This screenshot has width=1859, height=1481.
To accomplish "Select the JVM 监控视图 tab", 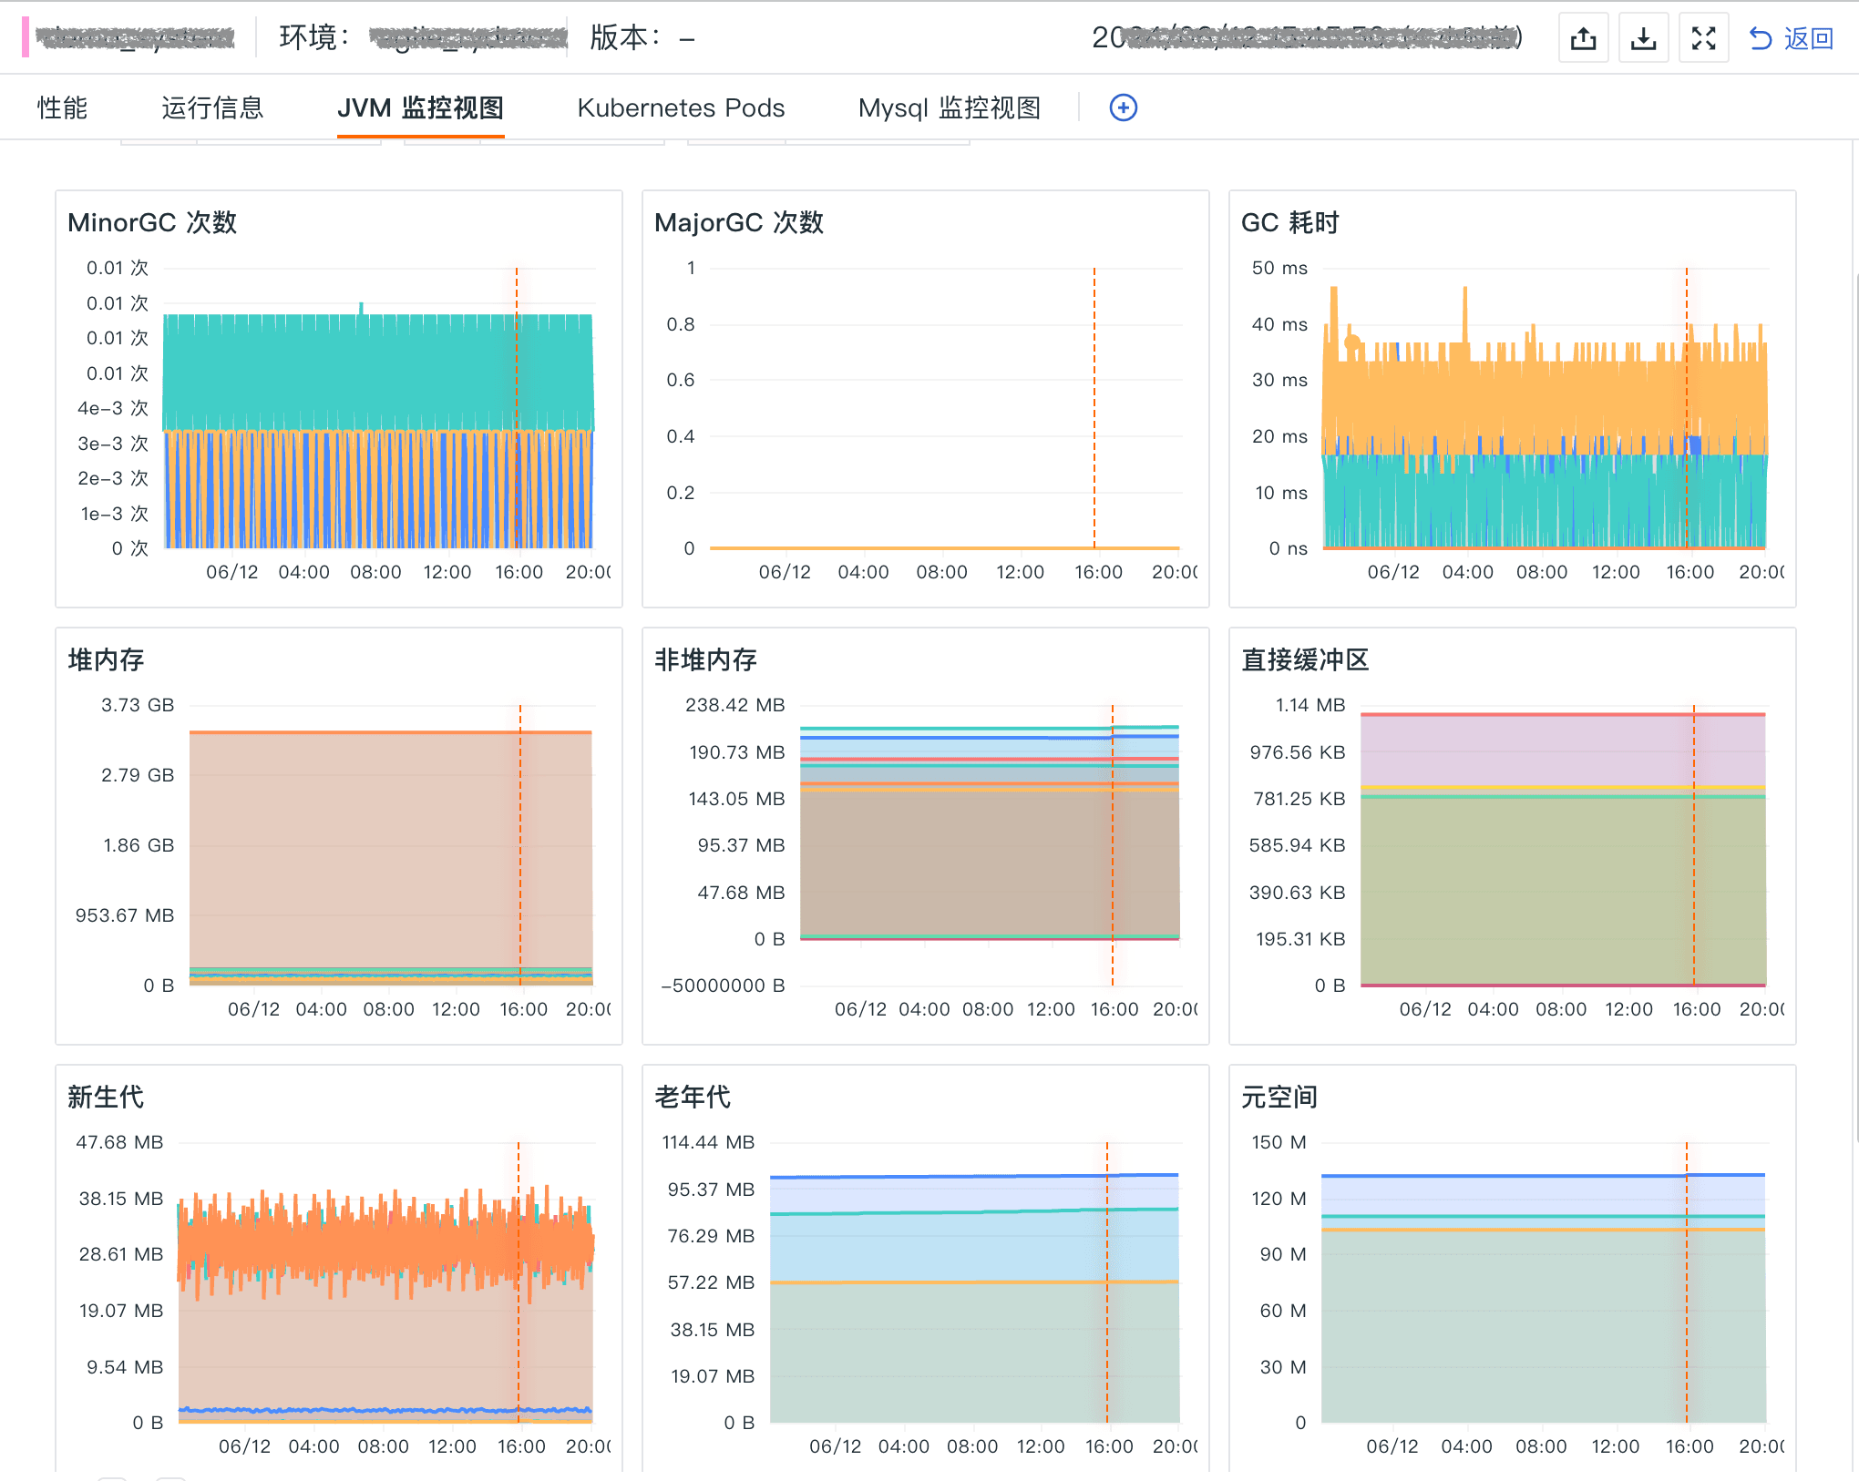I will (x=420, y=107).
